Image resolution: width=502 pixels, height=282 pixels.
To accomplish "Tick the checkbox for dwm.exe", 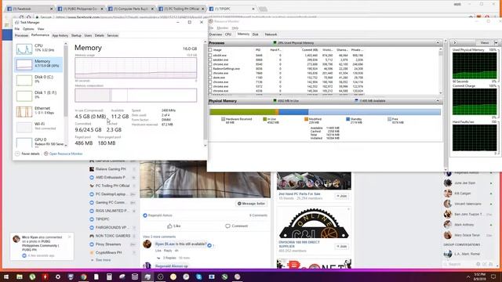I will point(210,78).
